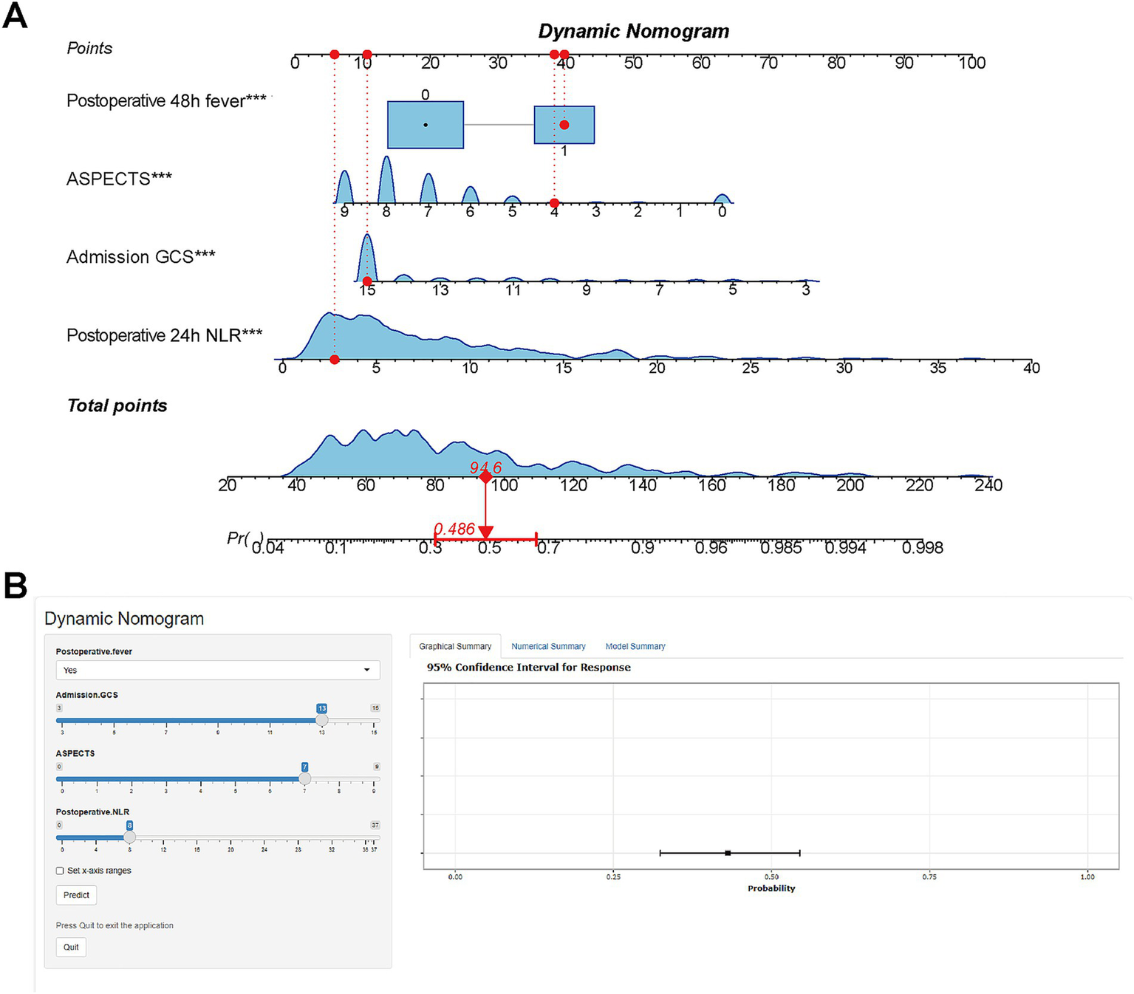Click the rightmost red dot on Points axis
This screenshot has height=994, width=1134.
(564, 55)
